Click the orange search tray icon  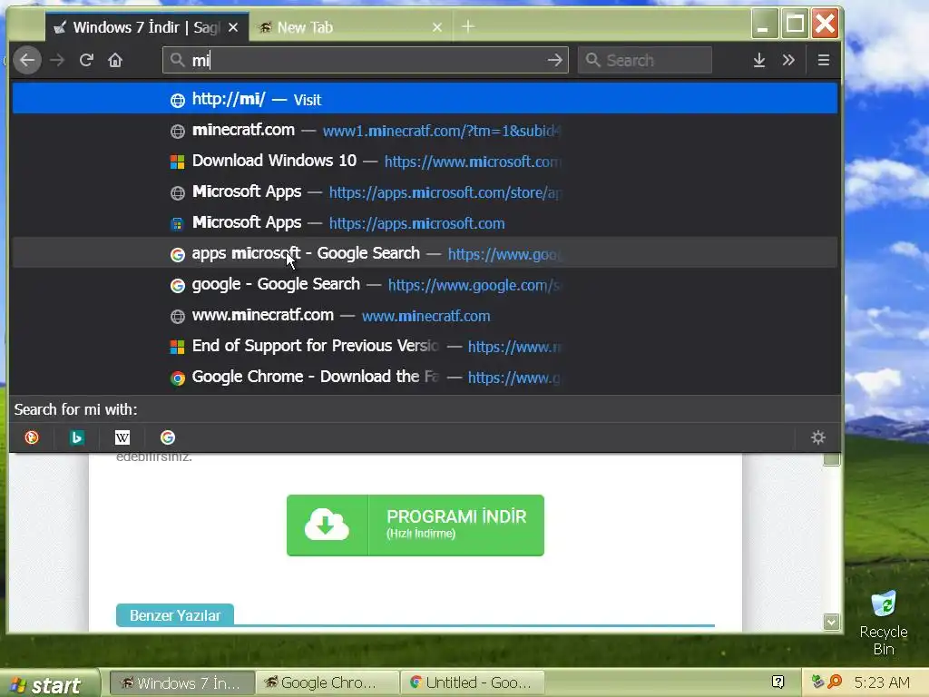point(835,682)
